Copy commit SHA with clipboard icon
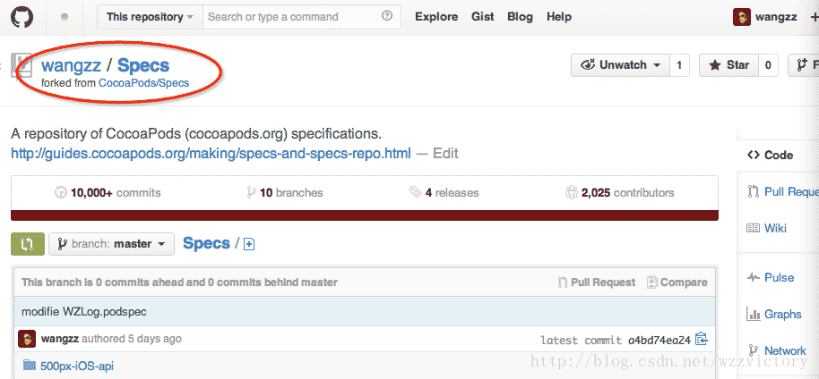This screenshot has width=819, height=379. (701, 339)
